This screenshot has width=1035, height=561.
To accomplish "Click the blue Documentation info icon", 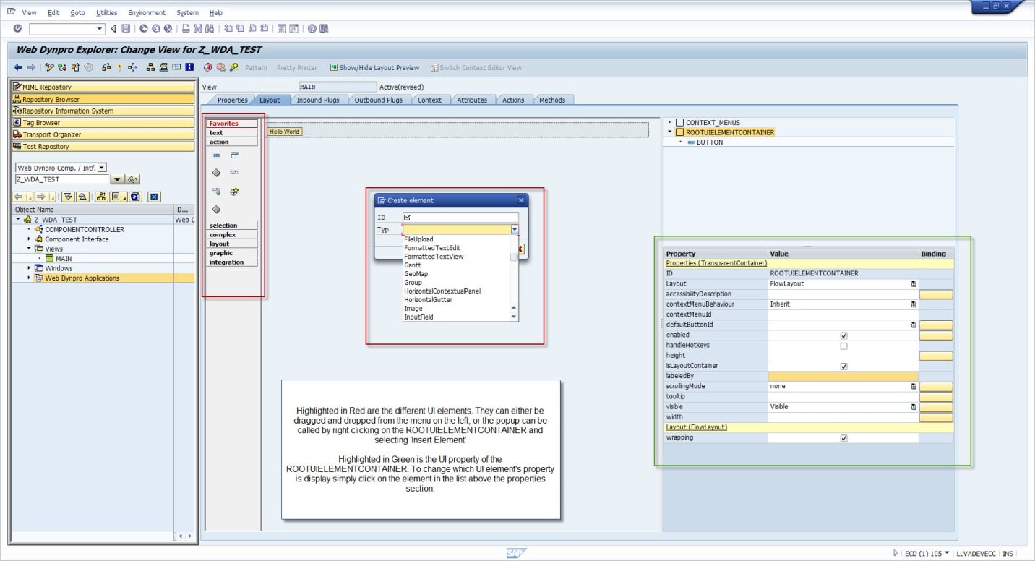I will 189,67.
